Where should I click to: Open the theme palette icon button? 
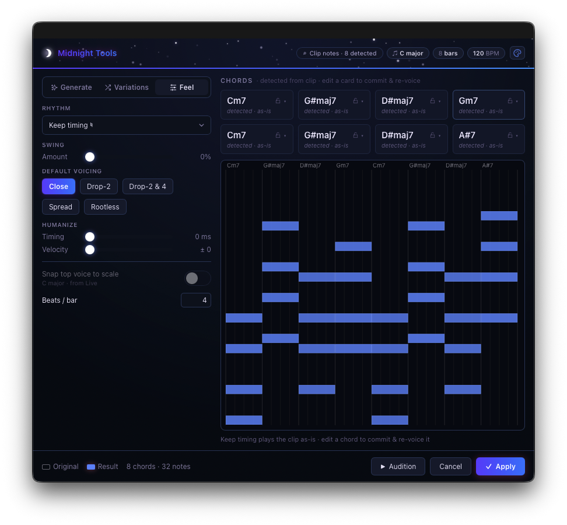tap(517, 53)
